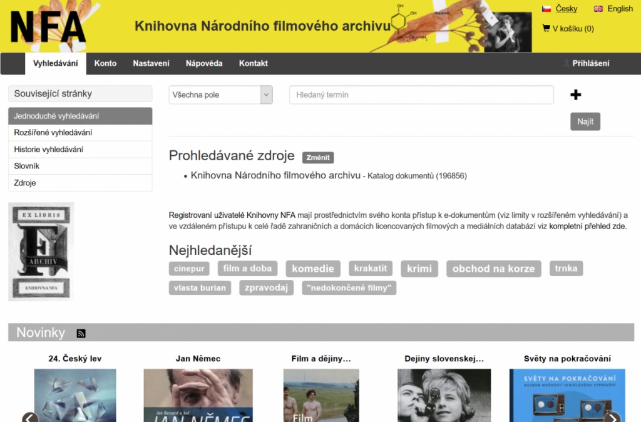641x422 pixels.
Task: Click the Ex Libris archive image
Action: [41, 251]
